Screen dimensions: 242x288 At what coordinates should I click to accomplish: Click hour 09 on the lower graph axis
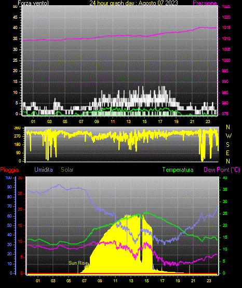(100, 281)
